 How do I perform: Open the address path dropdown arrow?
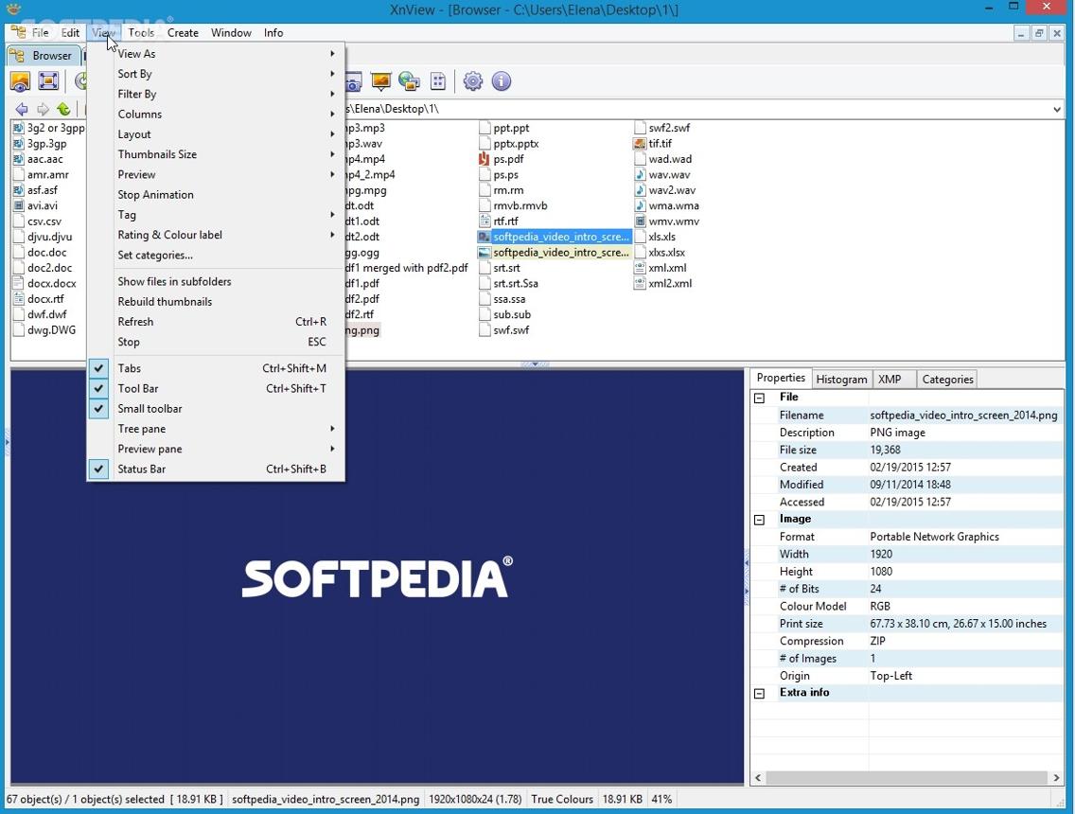click(1056, 109)
